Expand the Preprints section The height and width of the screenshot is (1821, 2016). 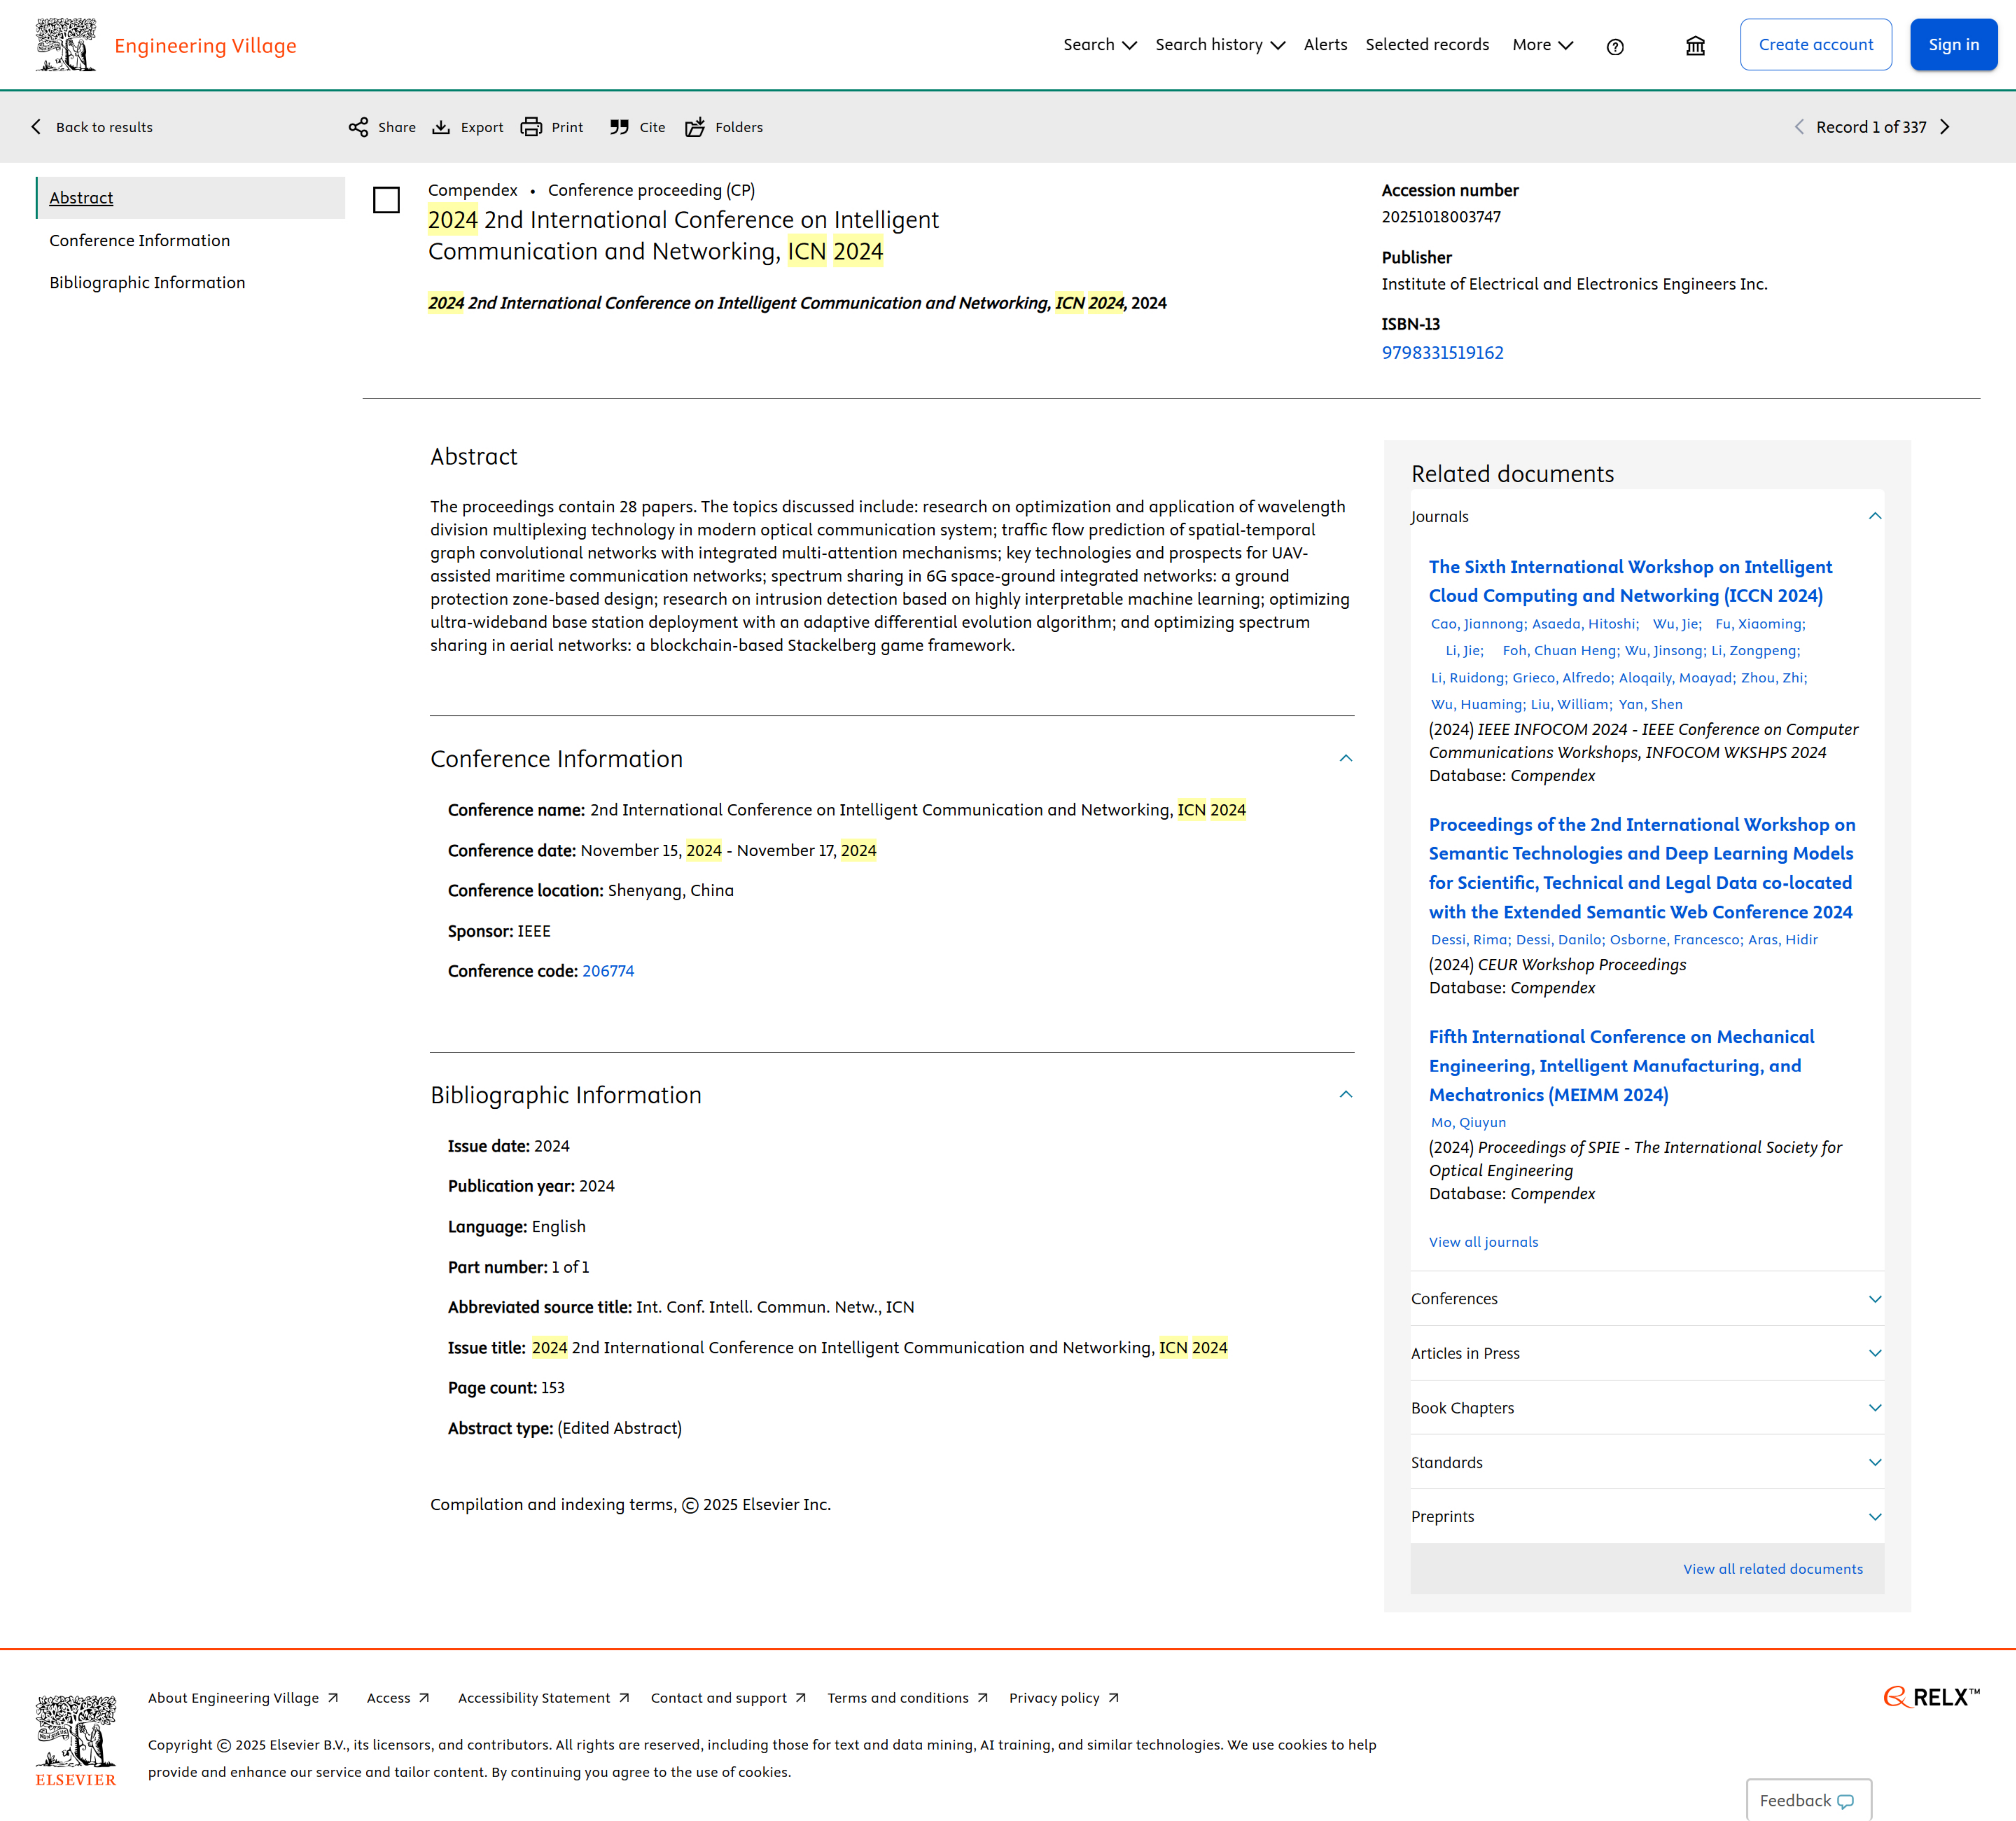pos(1875,1517)
